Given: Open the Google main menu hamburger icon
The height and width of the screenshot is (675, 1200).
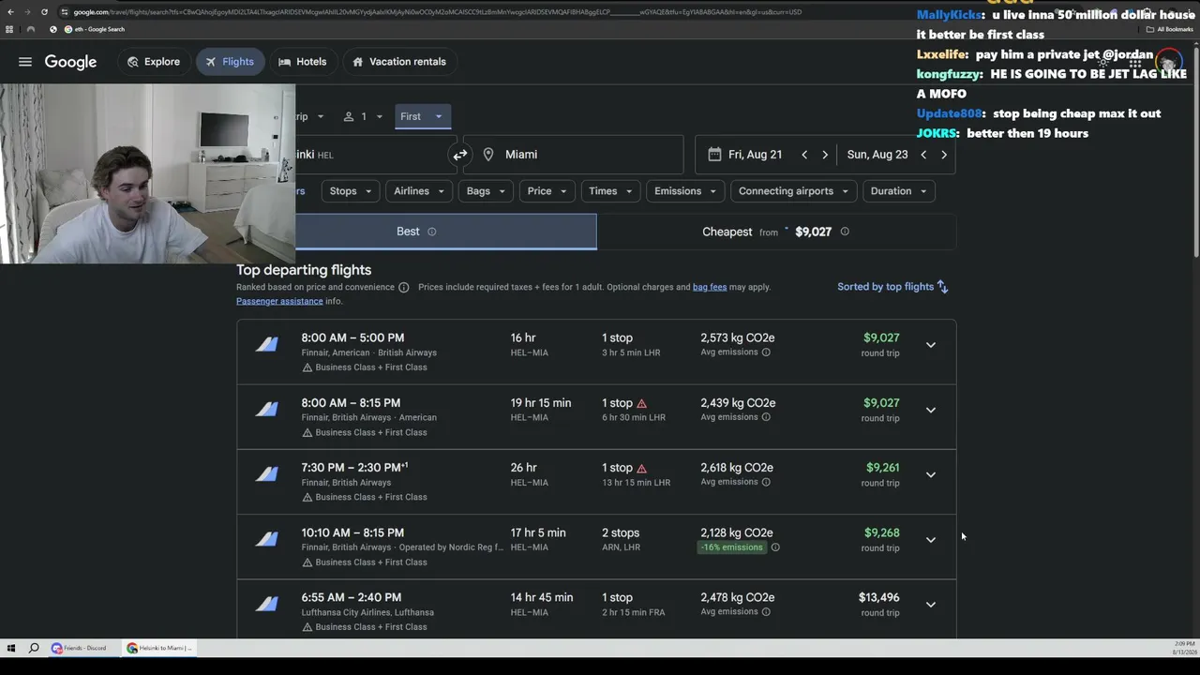Looking at the screenshot, I should tap(25, 62).
